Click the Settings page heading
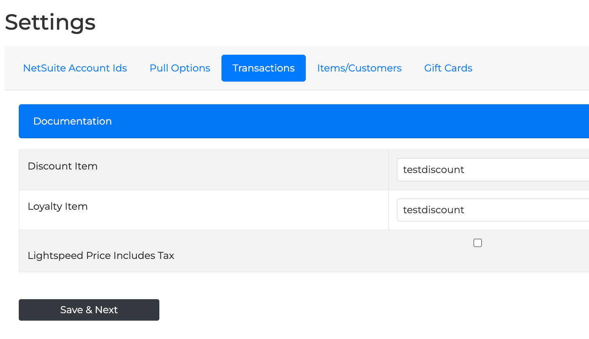 [50, 22]
